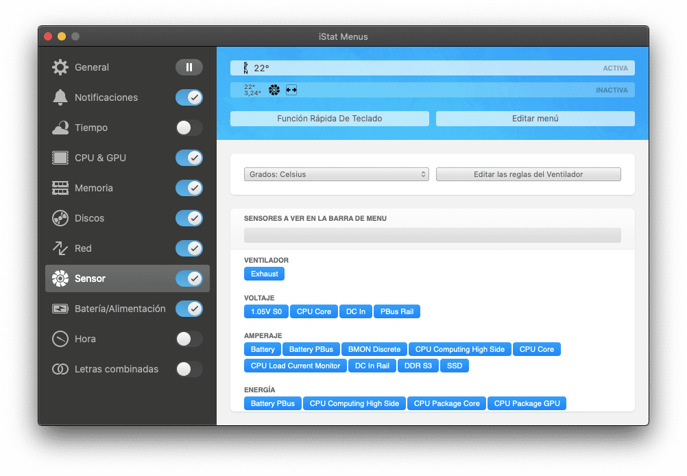Open the Grados: Celsius dropdown
This screenshot has width=687, height=476.
(336, 174)
